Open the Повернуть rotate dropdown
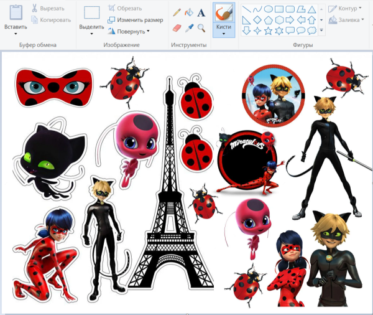Viewport: 373px width, 315px height. tap(149, 32)
